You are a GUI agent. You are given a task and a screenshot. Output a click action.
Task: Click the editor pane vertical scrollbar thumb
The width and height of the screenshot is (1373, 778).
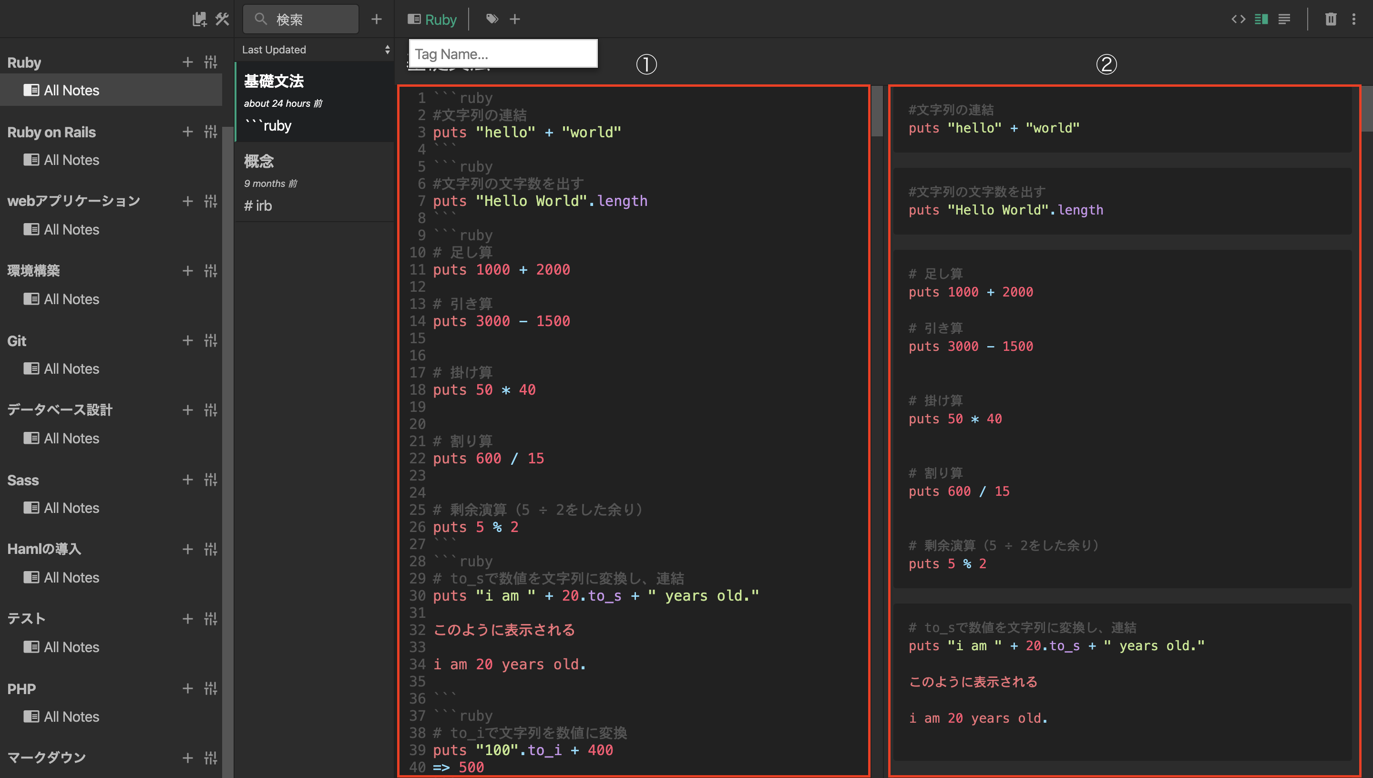click(877, 111)
